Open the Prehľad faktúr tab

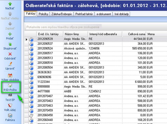coord(84,14)
